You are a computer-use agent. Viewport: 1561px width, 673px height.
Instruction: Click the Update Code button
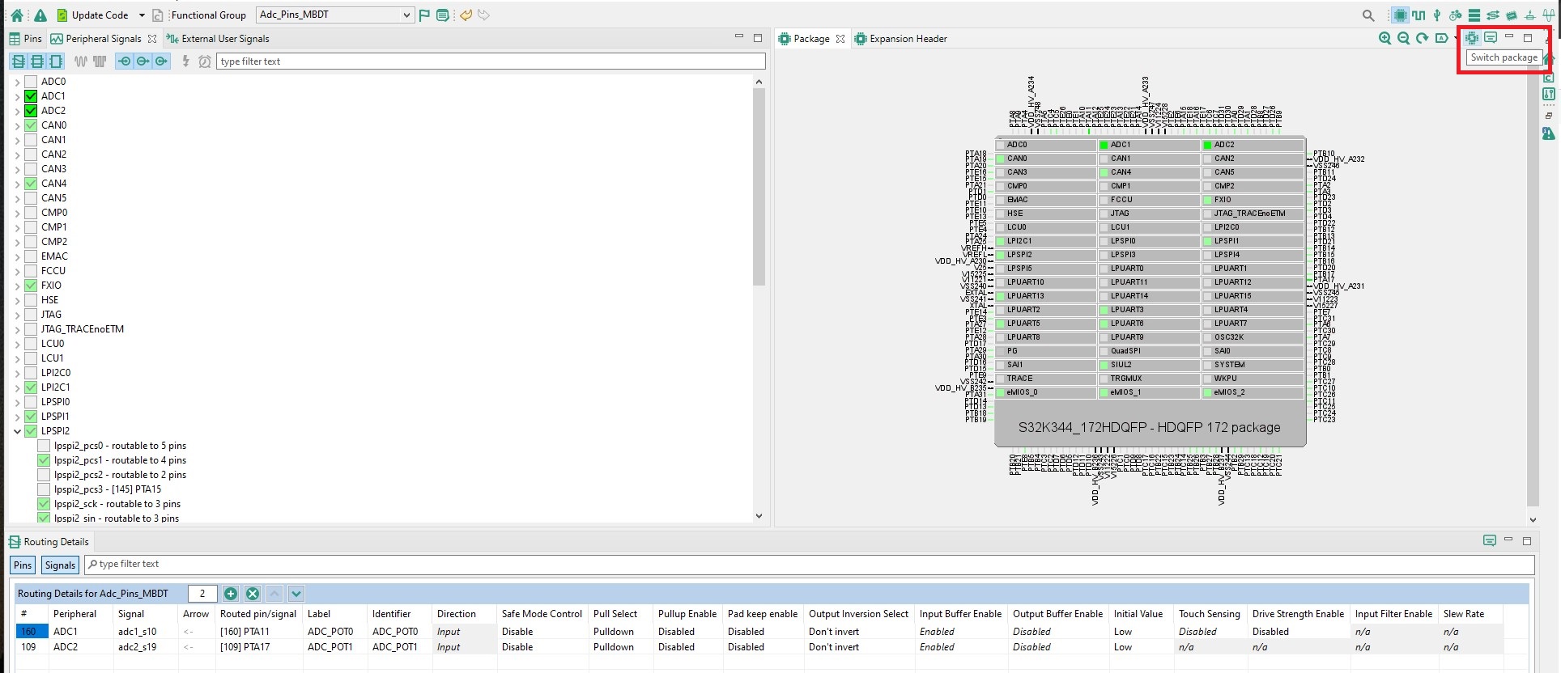93,15
